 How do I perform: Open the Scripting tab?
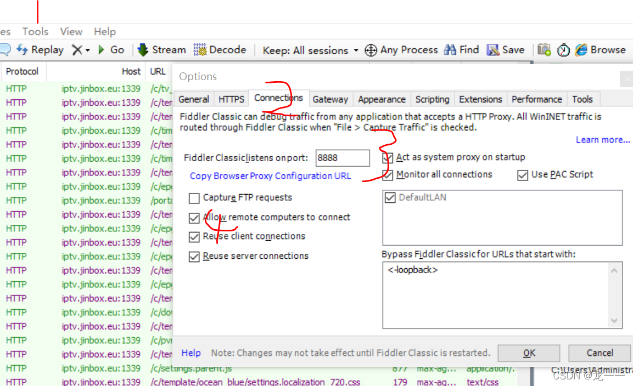[x=432, y=99]
